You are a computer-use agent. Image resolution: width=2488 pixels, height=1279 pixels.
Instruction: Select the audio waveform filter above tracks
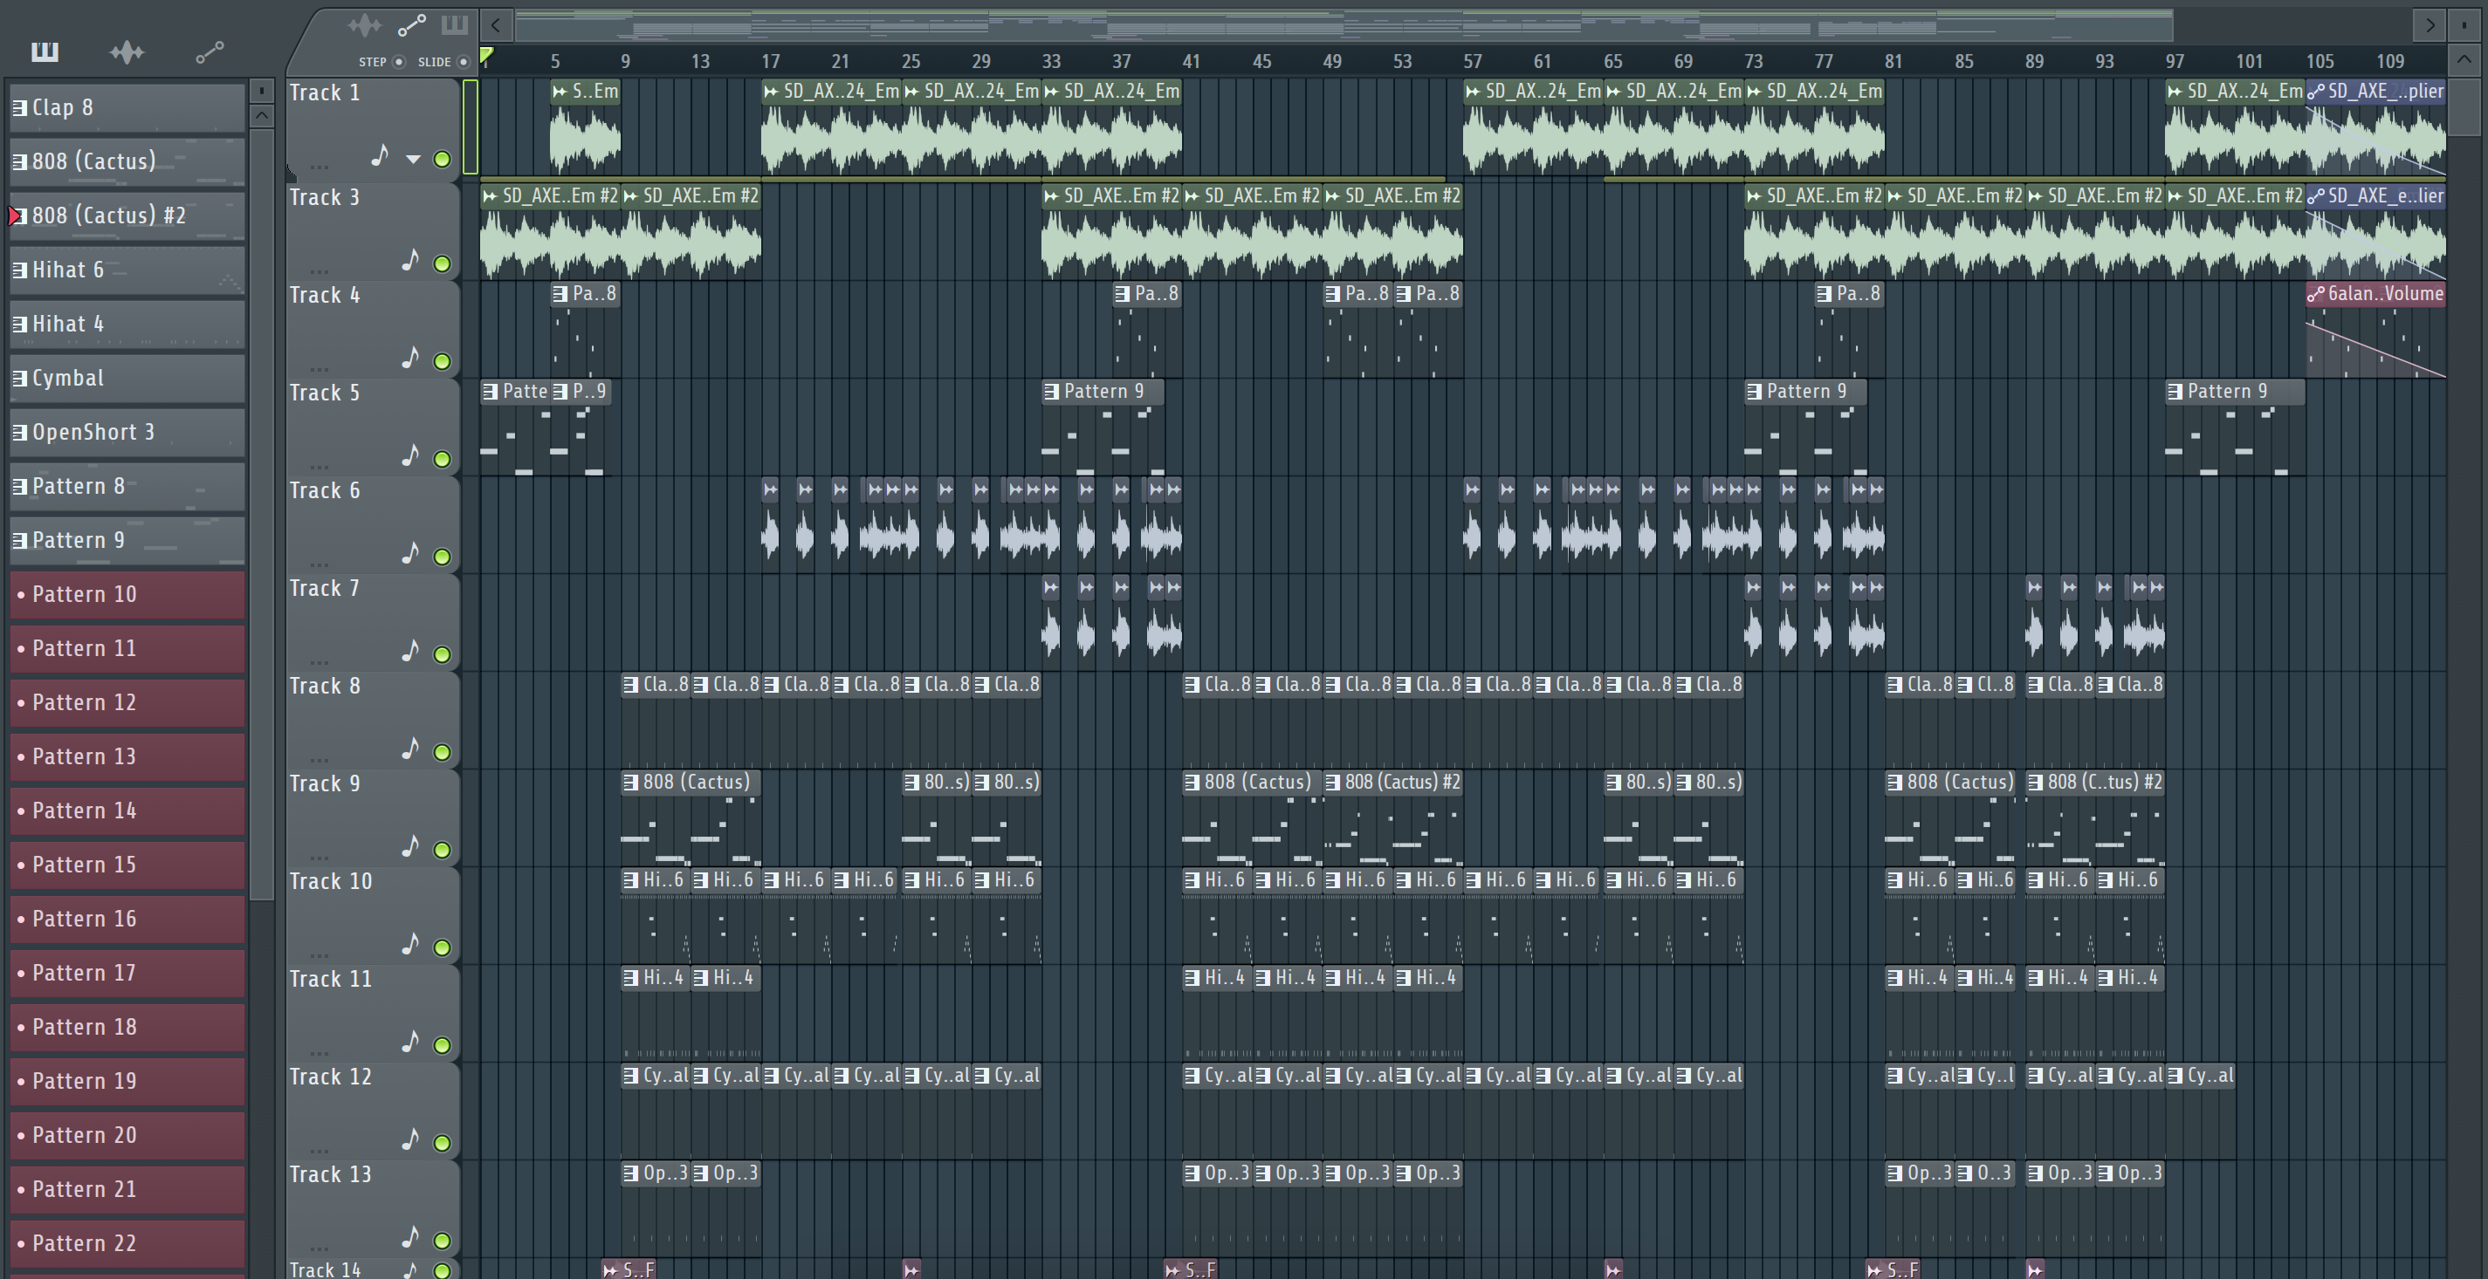click(x=365, y=25)
